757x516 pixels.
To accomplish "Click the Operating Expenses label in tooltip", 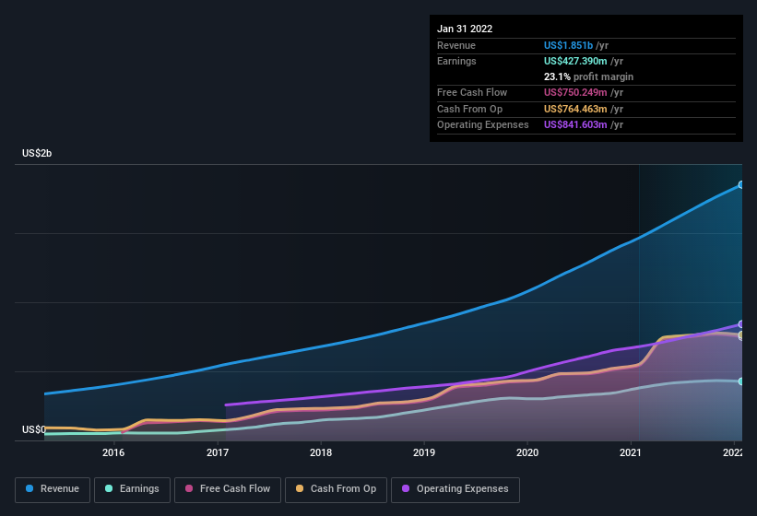I will pos(483,125).
